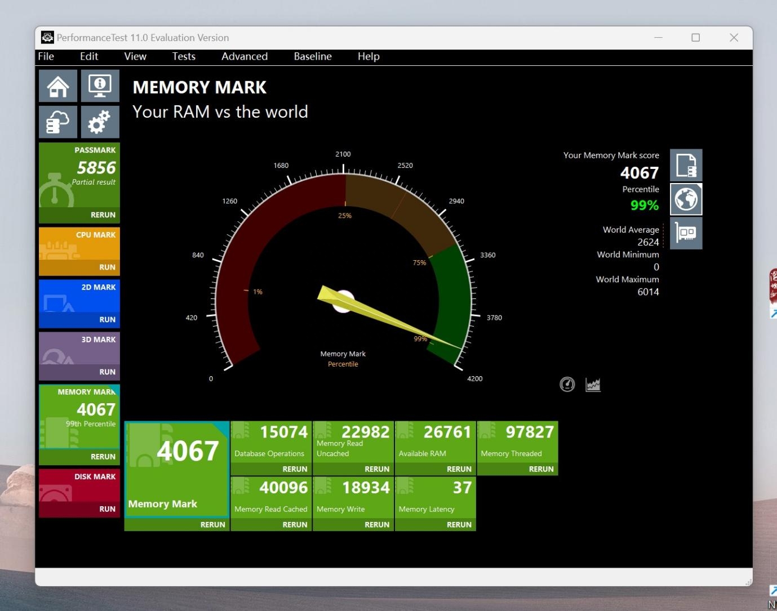Open the File menu
The height and width of the screenshot is (611, 777).
coord(46,56)
